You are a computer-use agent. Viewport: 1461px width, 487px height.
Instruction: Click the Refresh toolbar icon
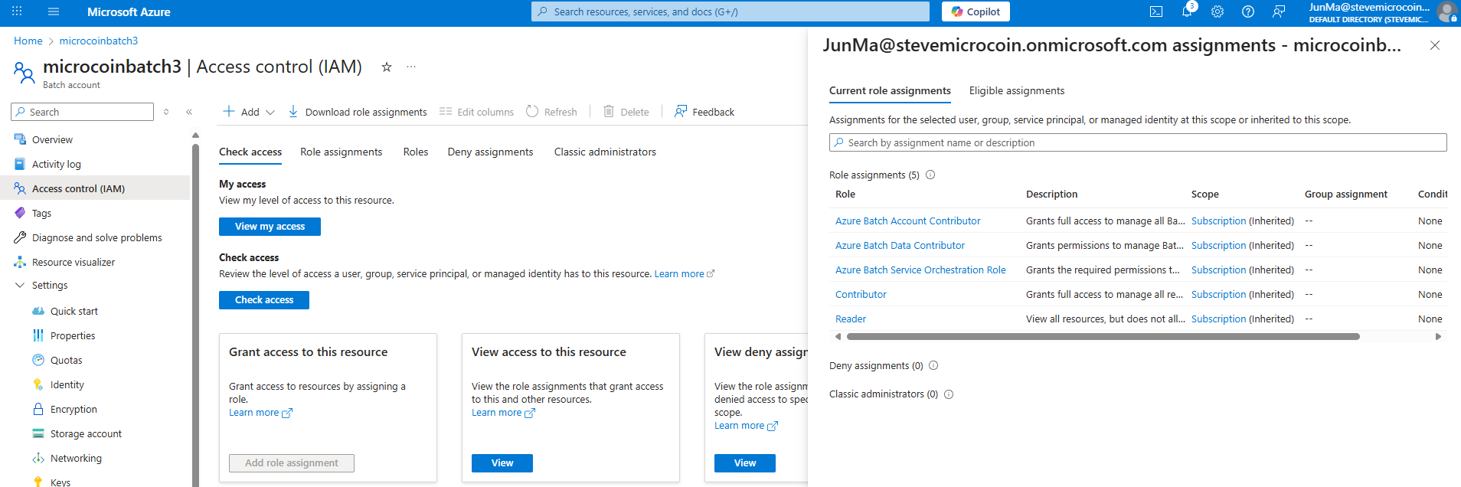532,112
